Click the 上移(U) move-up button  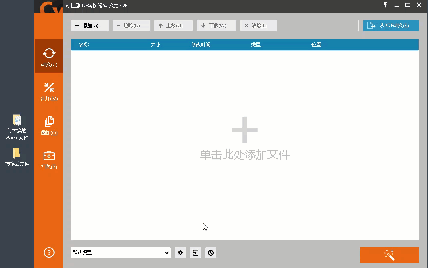tap(173, 25)
